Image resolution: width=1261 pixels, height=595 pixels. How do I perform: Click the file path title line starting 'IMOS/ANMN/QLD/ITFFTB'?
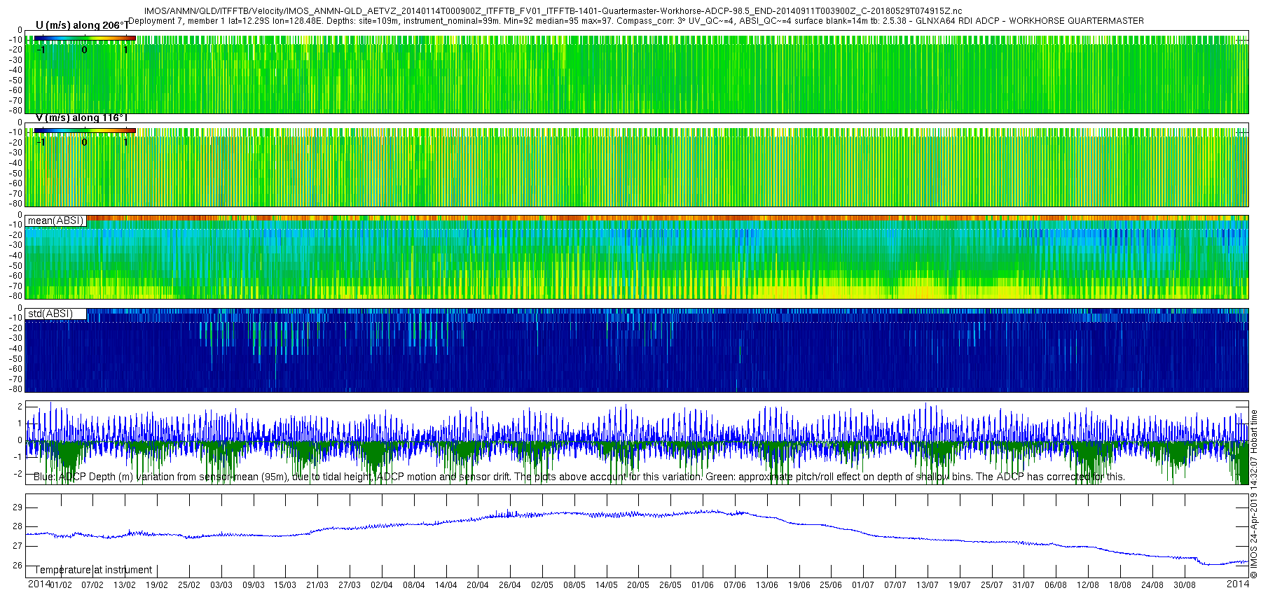(x=553, y=11)
